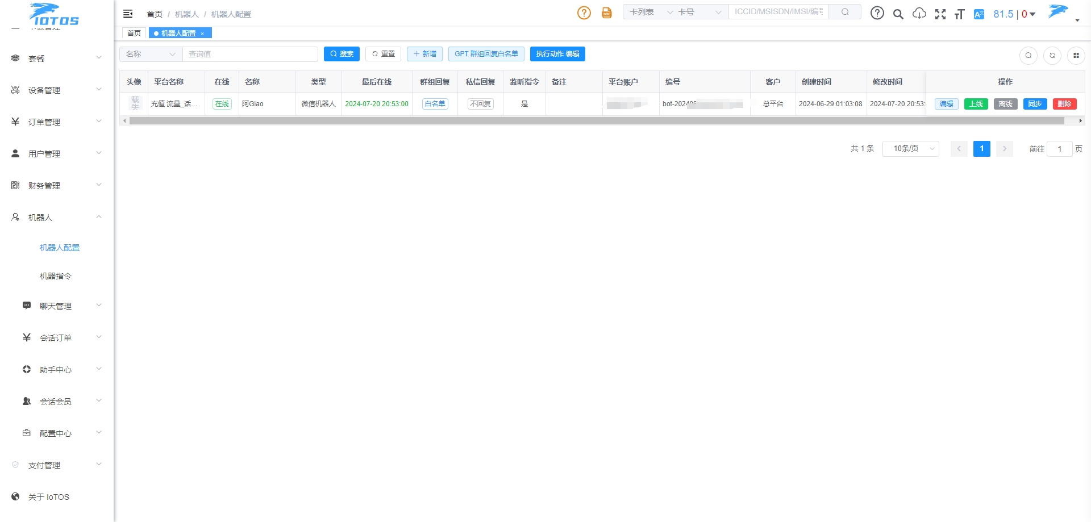1091x522 pixels.
Task: Open the 名称 filter field dropdown
Action: [x=151, y=54]
